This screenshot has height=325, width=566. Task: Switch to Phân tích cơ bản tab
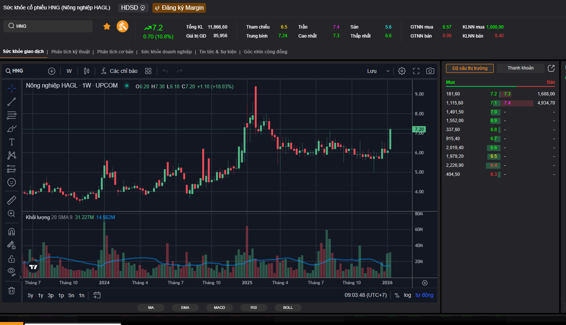pyautogui.click(x=116, y=52)
